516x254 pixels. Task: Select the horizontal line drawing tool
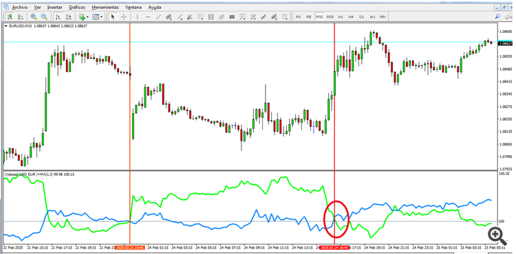pyautogui.click(x=148, y=16)
